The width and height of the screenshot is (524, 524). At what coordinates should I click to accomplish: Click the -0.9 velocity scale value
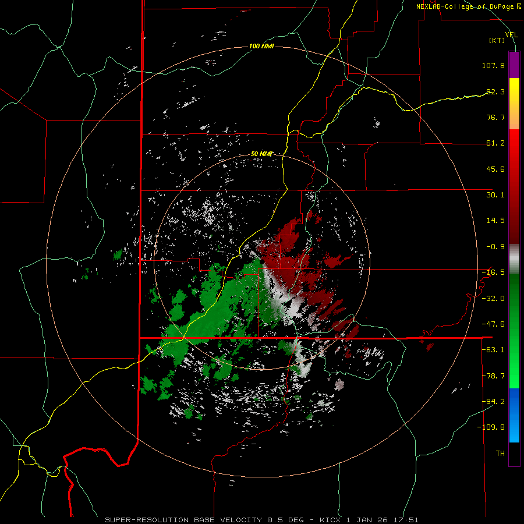[495, 247]
